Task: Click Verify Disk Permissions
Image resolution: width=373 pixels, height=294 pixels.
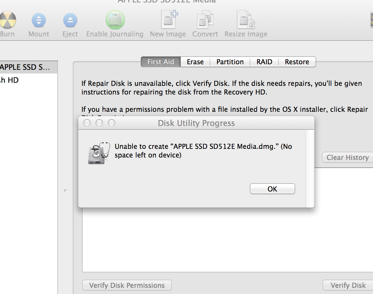Action: click(x=127, y=285)
